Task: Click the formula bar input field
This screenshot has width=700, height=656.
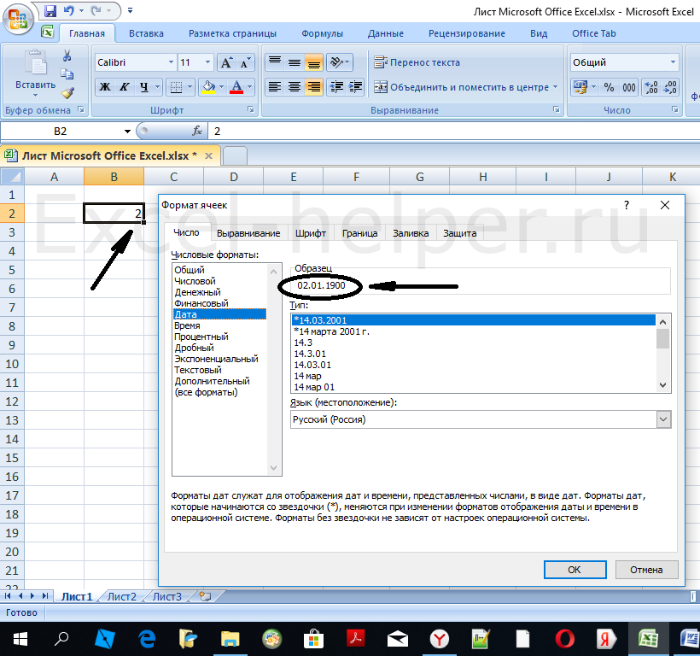Action: coord(454,131)
